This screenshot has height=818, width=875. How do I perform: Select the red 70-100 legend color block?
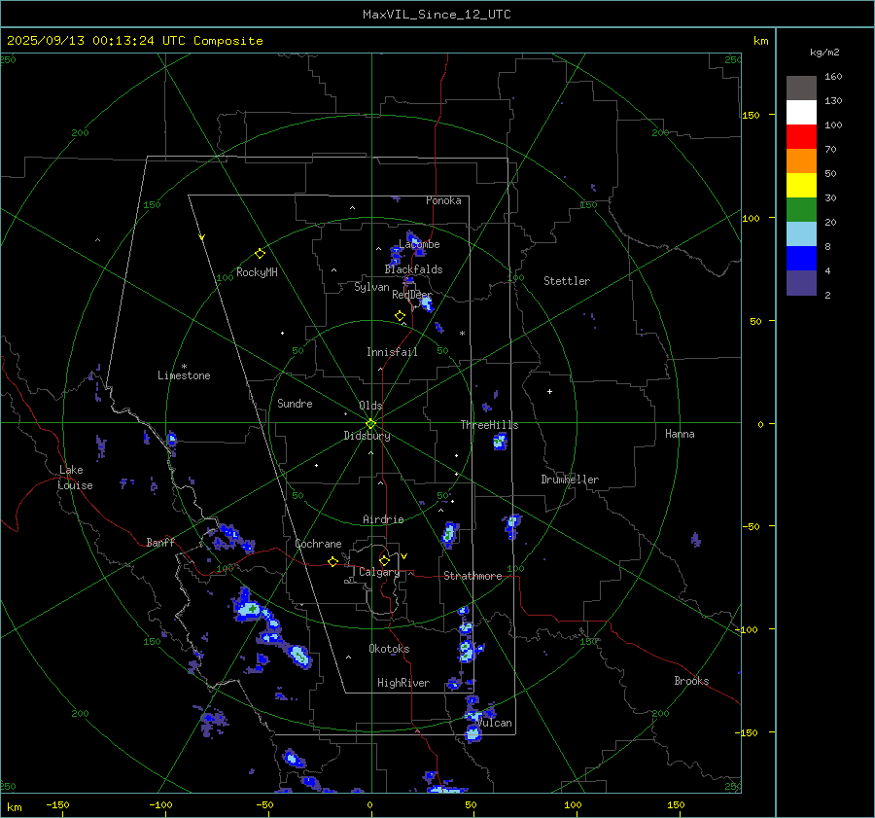click(801, 137)
